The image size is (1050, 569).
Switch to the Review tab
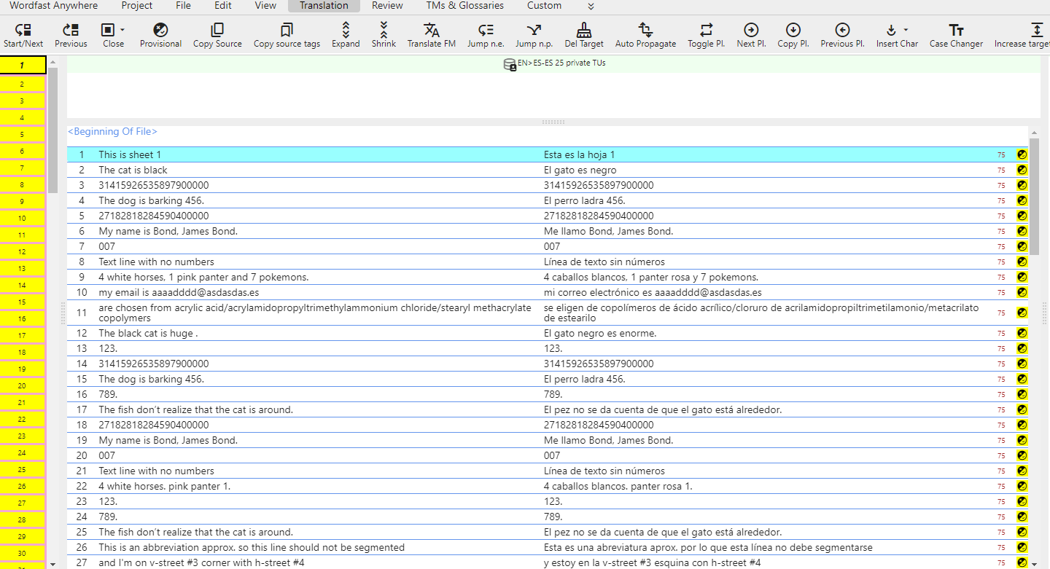pos(387,6)
